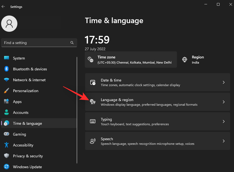Click 'Speech language, speech recognition' description
The width and height of the screenshot is (234, 172).
pyautogui.click(x=148, y=144)
